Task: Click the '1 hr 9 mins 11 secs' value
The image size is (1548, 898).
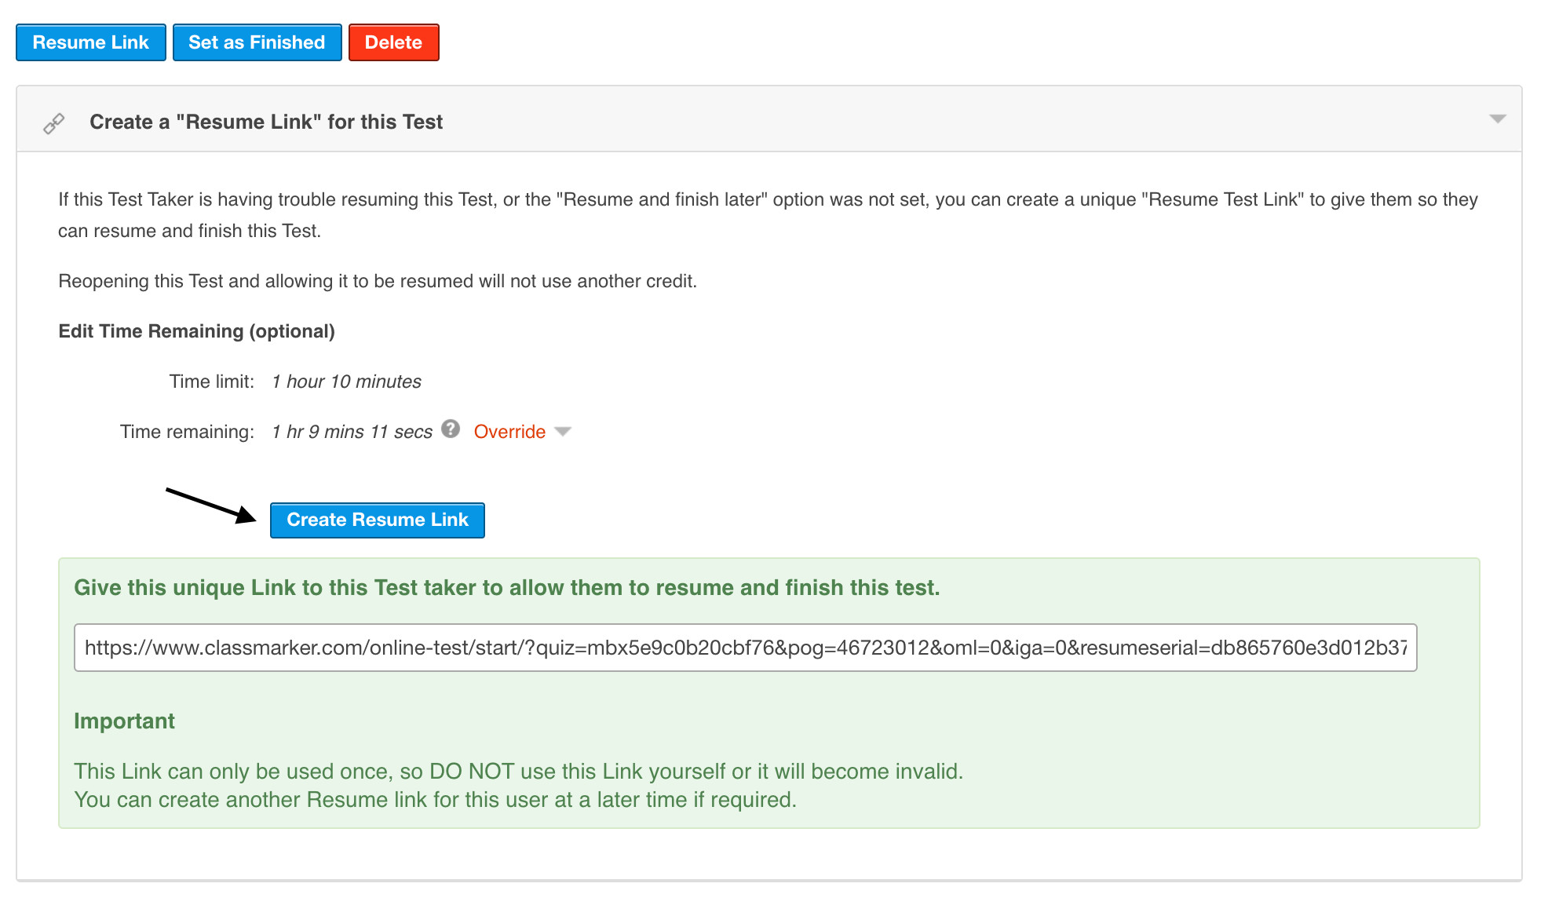Action: [352, 432]
